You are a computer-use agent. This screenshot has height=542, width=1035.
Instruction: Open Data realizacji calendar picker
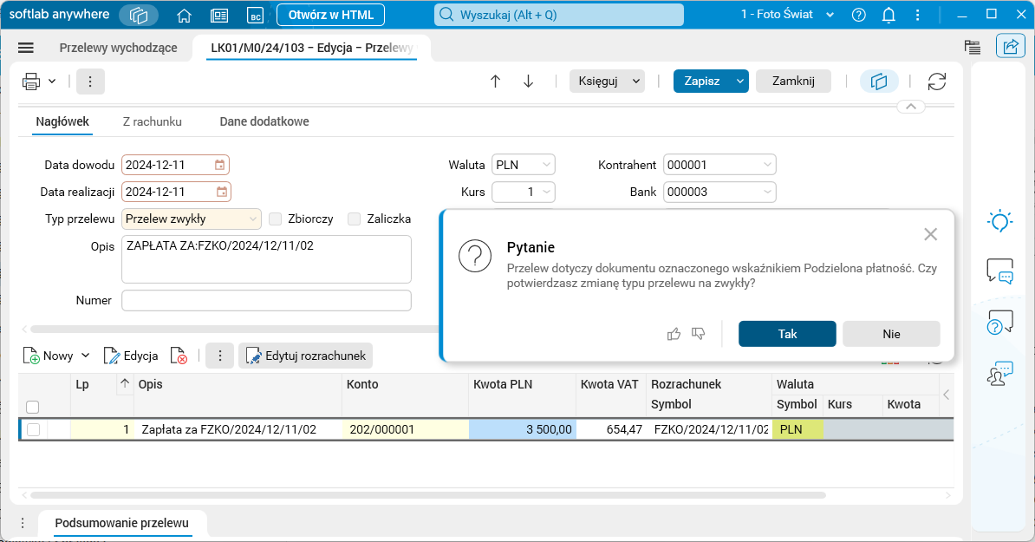coord(222,193)
